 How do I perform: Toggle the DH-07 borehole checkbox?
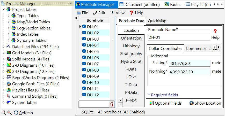pos(84,64)
